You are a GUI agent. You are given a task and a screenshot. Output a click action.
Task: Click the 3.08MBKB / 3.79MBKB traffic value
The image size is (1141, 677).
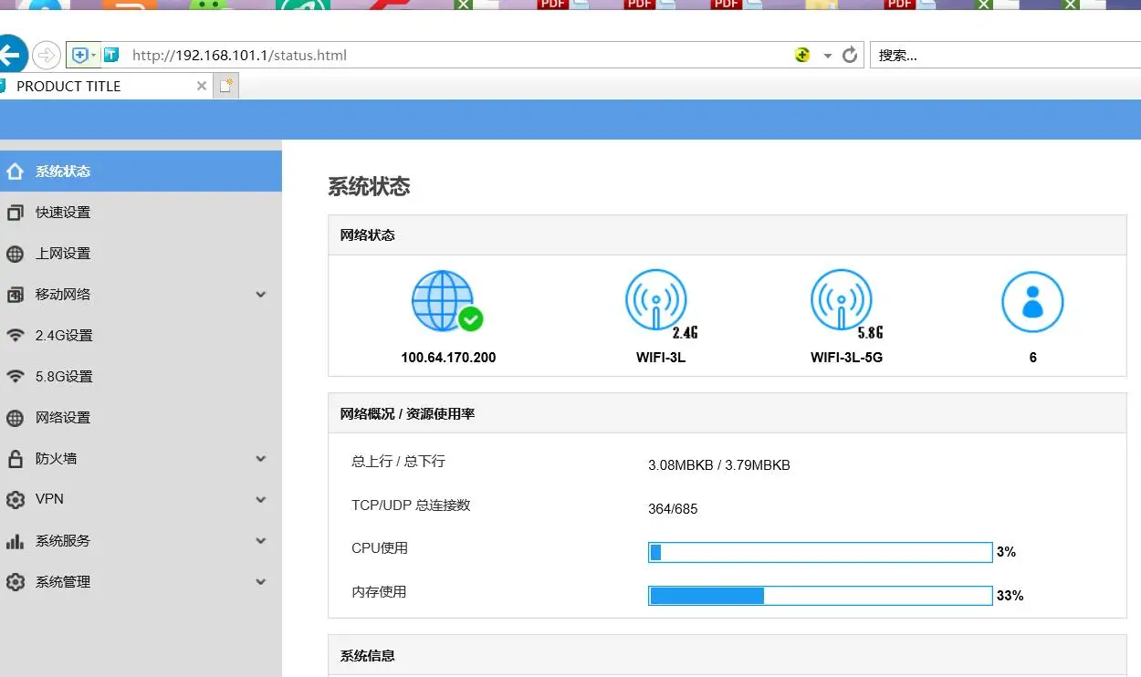point(719,465)
